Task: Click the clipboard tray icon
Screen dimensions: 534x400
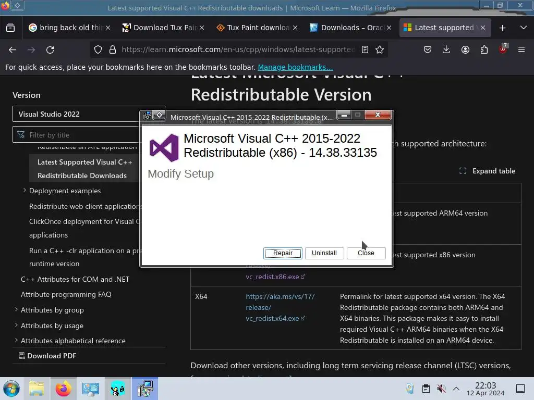Action: tap(426, 389)
